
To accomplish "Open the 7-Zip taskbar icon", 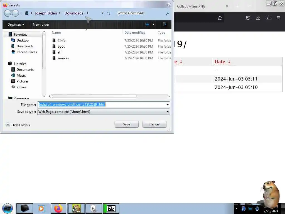I will click(111, 208).
